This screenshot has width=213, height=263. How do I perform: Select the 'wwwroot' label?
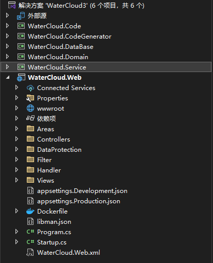click(x=51, y=109)
